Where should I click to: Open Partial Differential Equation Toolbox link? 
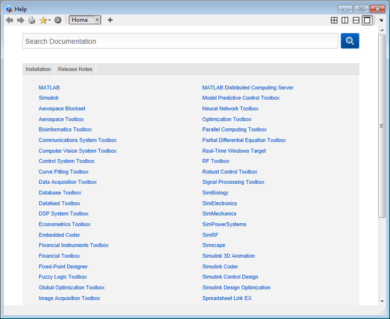[x=244, y=140]
